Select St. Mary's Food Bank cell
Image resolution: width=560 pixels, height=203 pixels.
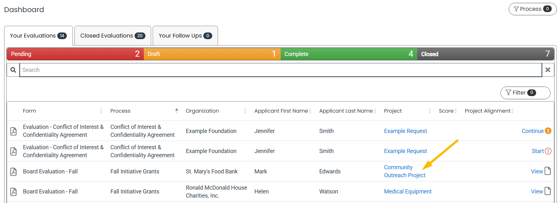[x=212, y=171]
